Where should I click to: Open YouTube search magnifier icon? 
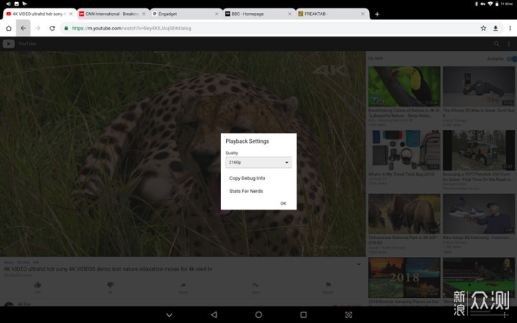(496, 44)
